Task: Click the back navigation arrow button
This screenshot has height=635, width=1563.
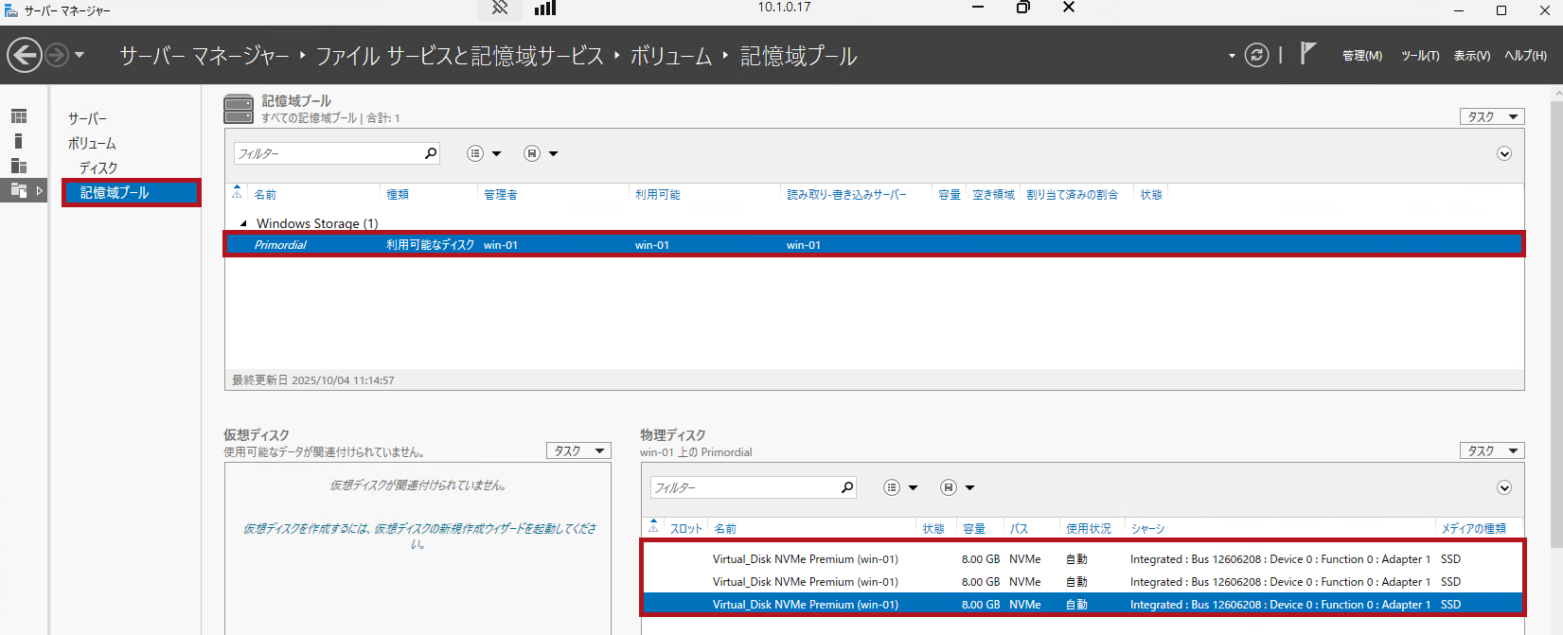Action: coord(25,55)
